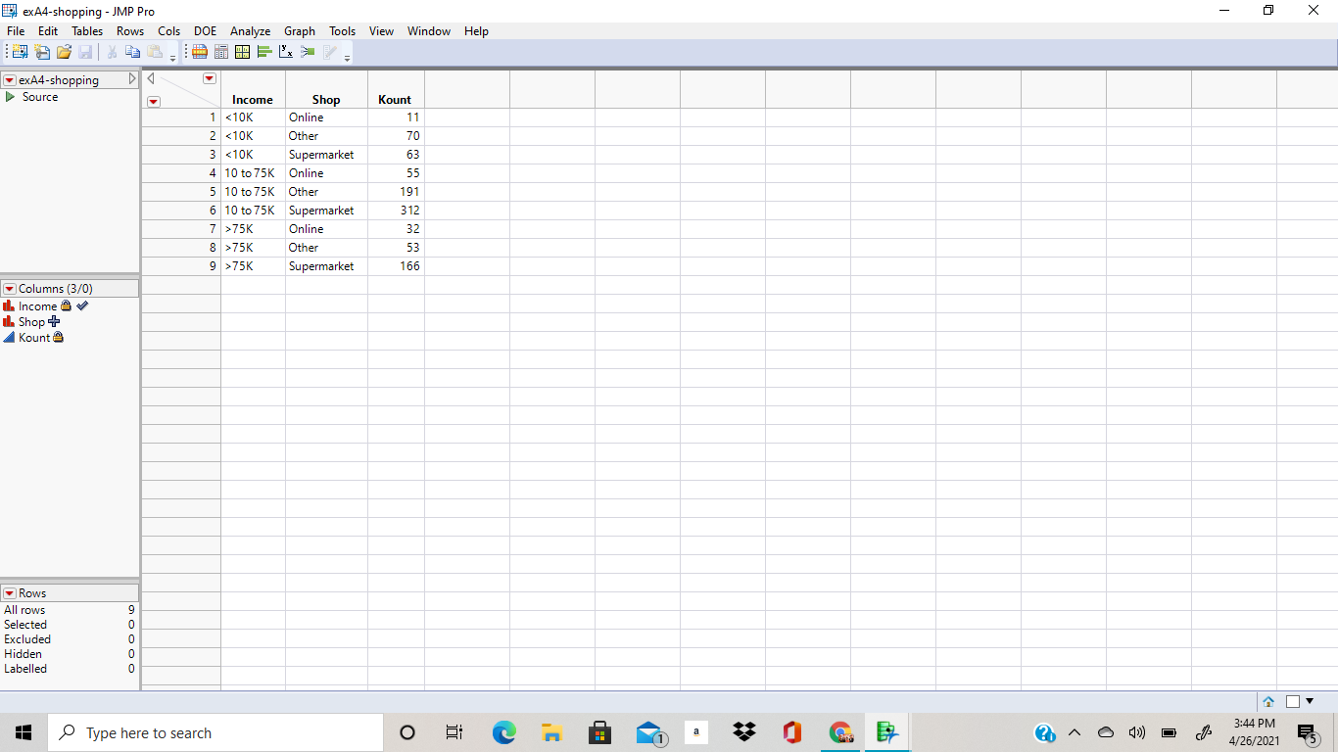This screenshot has height=752, width=1338.
Task: Click the lock icon beside Income column
Action: (x=66, y=305)
